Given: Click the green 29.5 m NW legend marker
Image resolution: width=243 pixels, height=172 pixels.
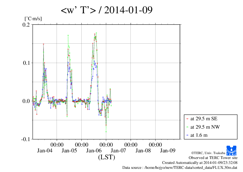Looking at the screenshot, I should 187,127.
